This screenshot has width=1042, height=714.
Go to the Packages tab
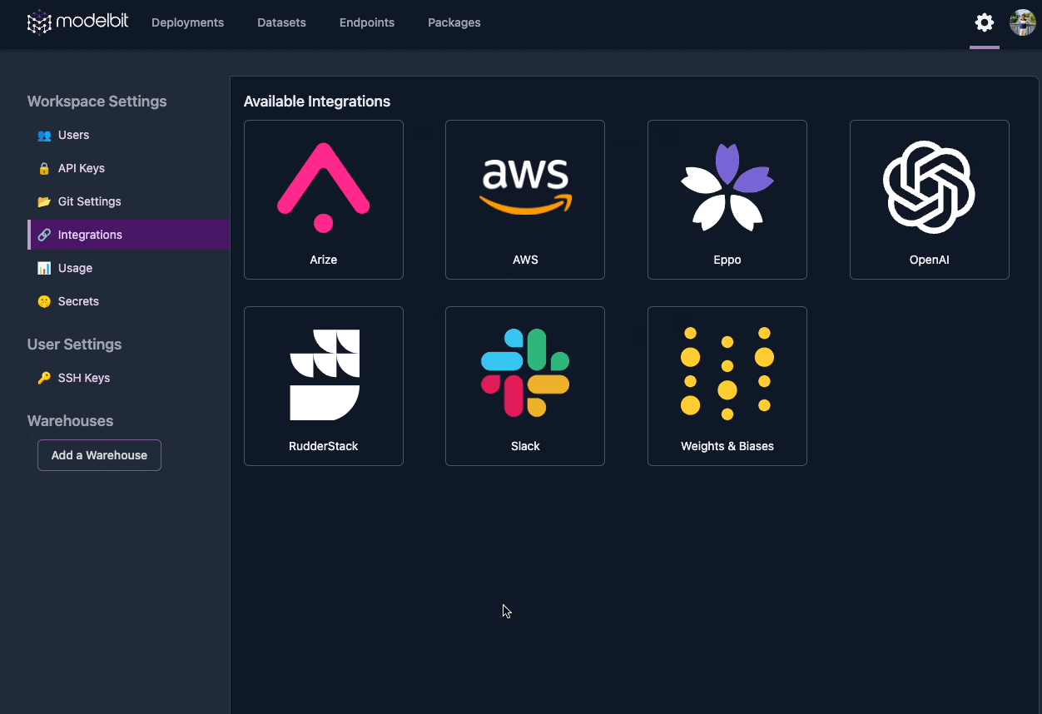[454, 22]
